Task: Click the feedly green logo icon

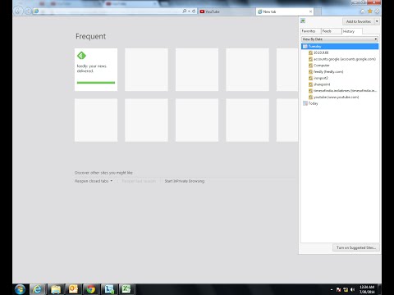Action: (81, 56)
